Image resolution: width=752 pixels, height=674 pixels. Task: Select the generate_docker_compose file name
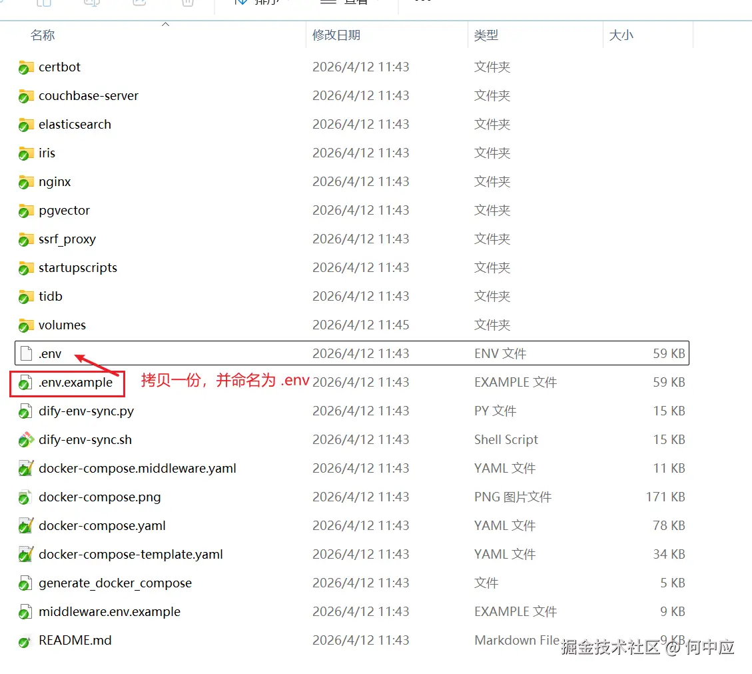point(115,583)
